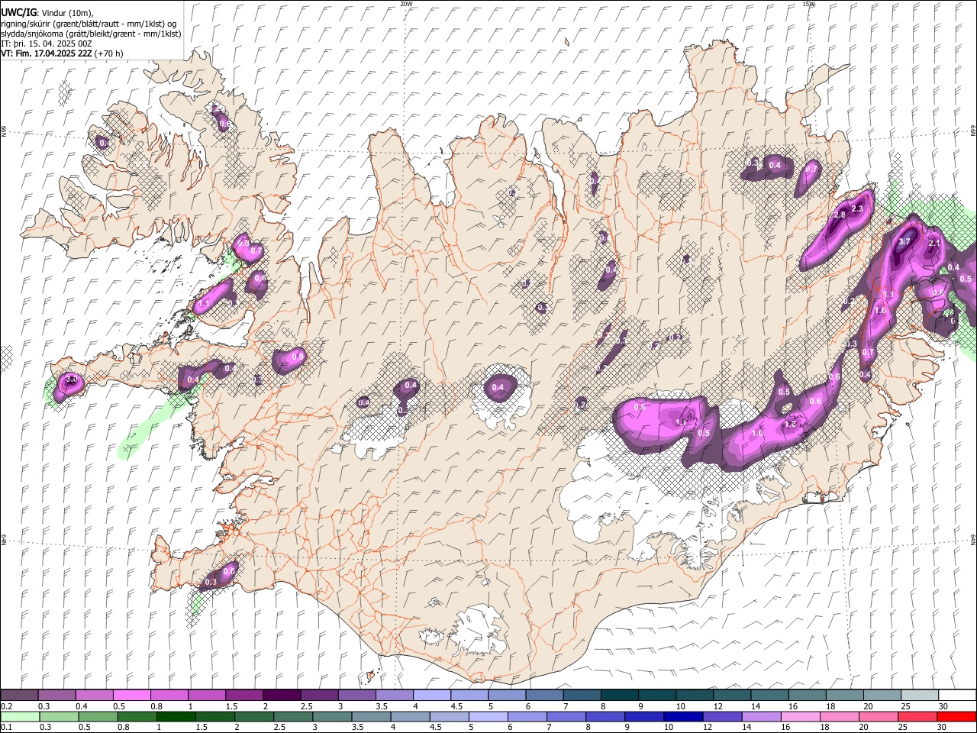Image resolution: width=977 pixels, height=733 pixels.
Task: Click the 2.8 snowfall value label
Action: [x=840, y=215]
